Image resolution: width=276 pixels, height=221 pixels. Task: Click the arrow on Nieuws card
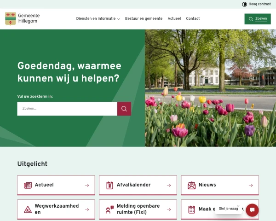point(251,185)
